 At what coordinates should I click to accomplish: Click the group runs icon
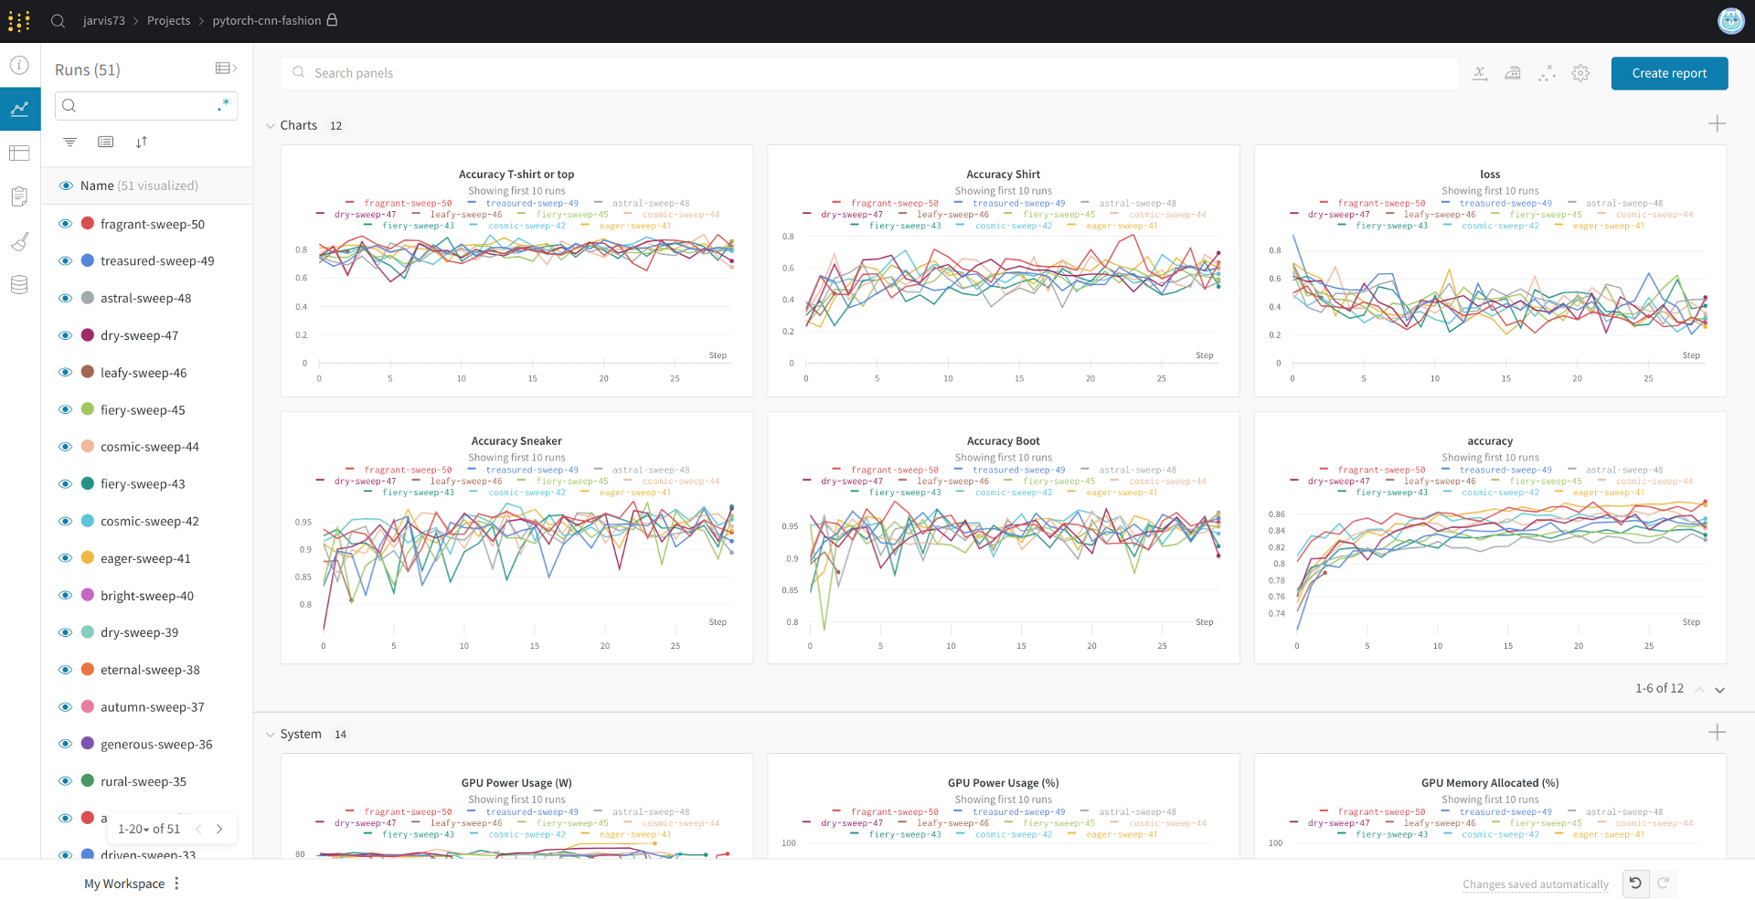(x=106, y=142)
